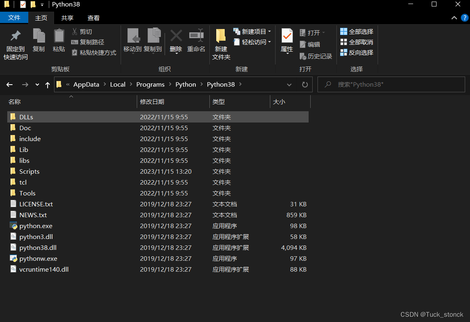Open the Properties (属性) icon
Screen dimensions: 470x322
(287, 36)
